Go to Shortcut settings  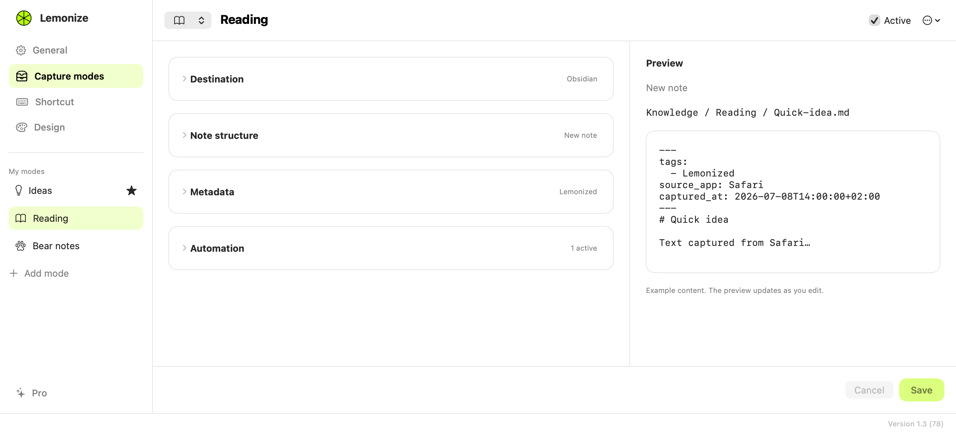(x=76, y=102)
